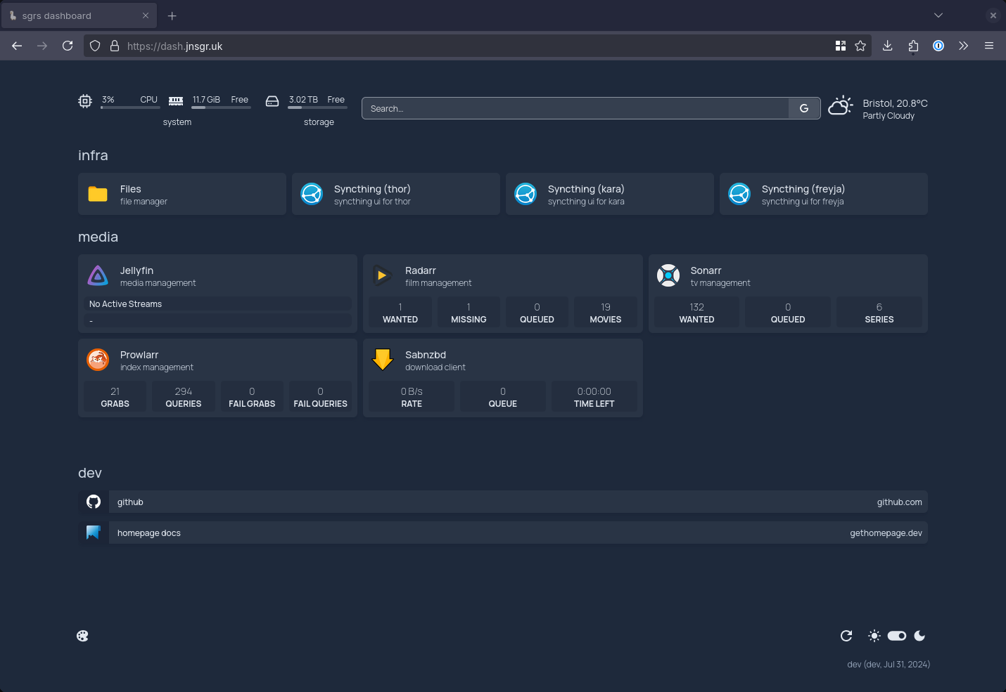Image resolution: width=1006 pixels, height=692 pixels.
Task: Open Radarr via its play icon
Action: click(382, 275)
